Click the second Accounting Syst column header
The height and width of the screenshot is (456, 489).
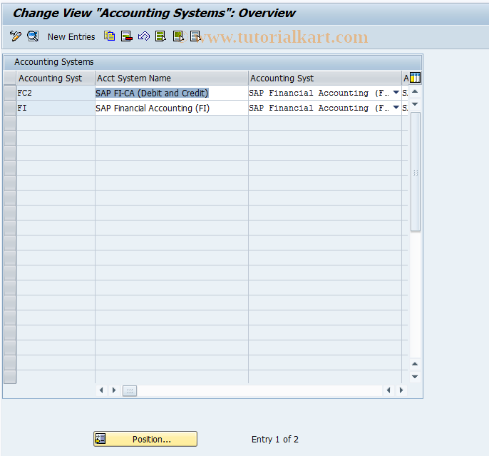tap(324, 78)
